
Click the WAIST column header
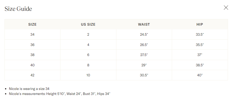coord(144,24)
